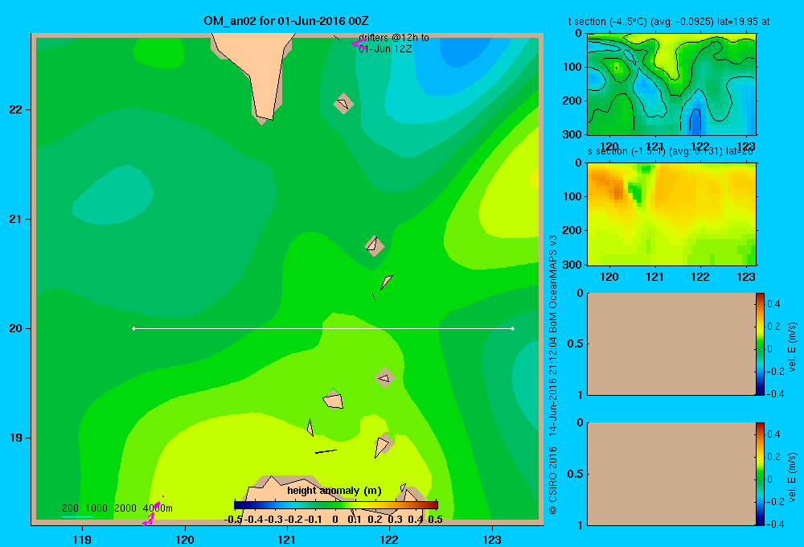The height and width of the screenshot is (547, 804).
Task: Click latitude label 19 on the map axis
Action: (15, 438)
